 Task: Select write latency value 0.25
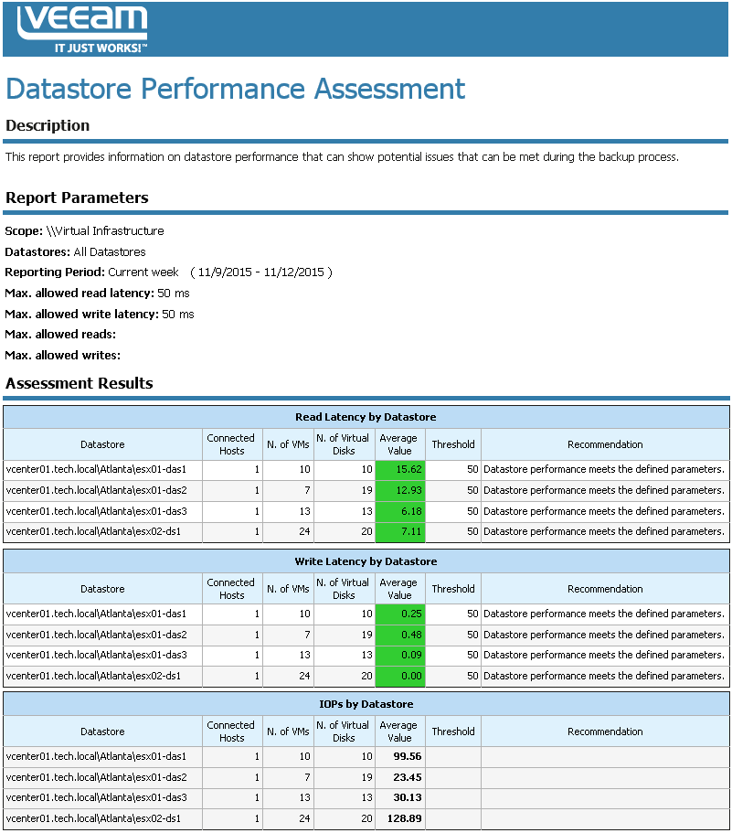(411, 614)
